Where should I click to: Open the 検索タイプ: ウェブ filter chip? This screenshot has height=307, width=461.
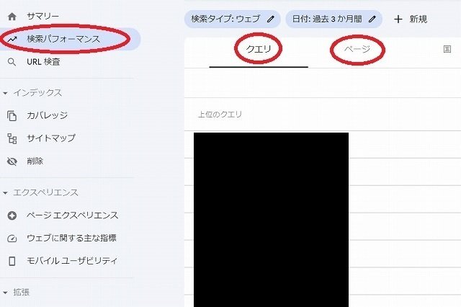click(232, 19)
